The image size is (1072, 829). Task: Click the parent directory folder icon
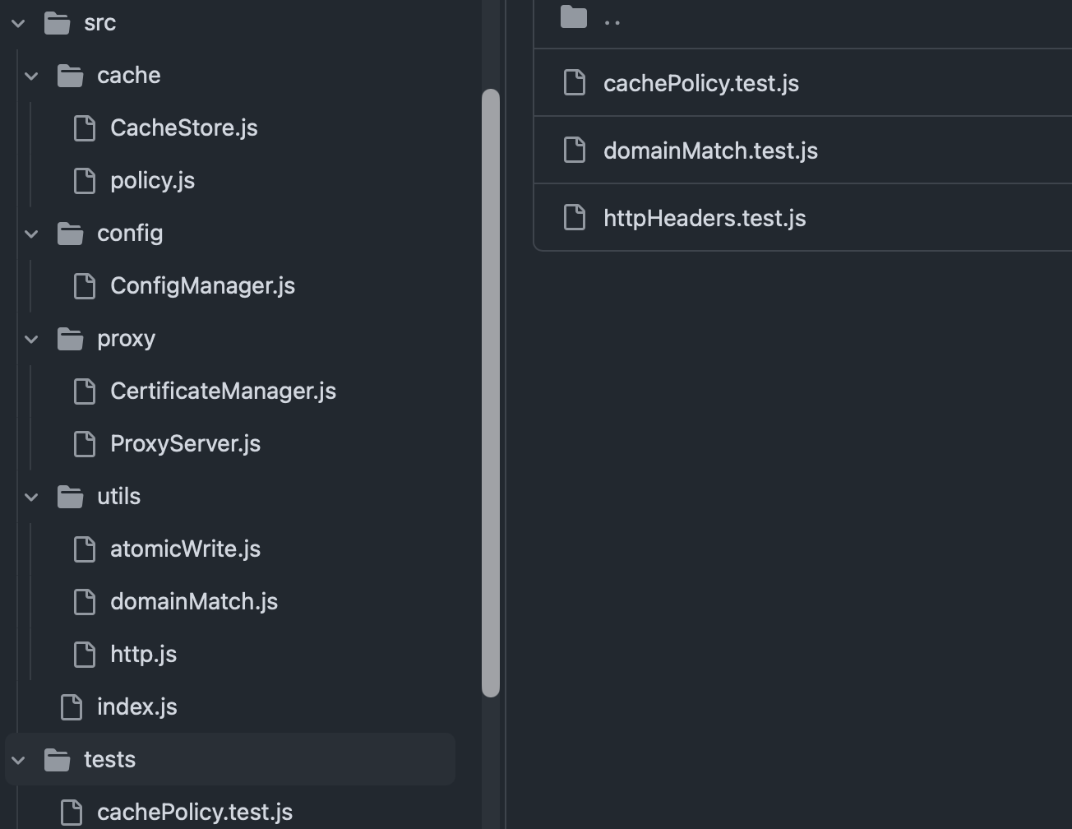click(573, 16)
